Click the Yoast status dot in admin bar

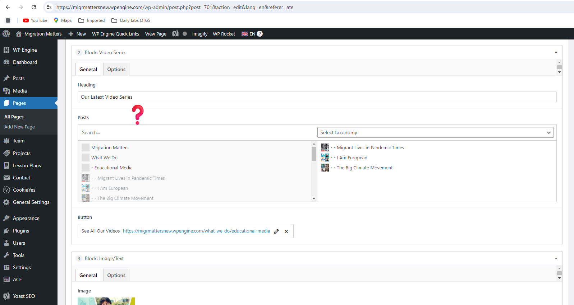click(x=185, y=34)
